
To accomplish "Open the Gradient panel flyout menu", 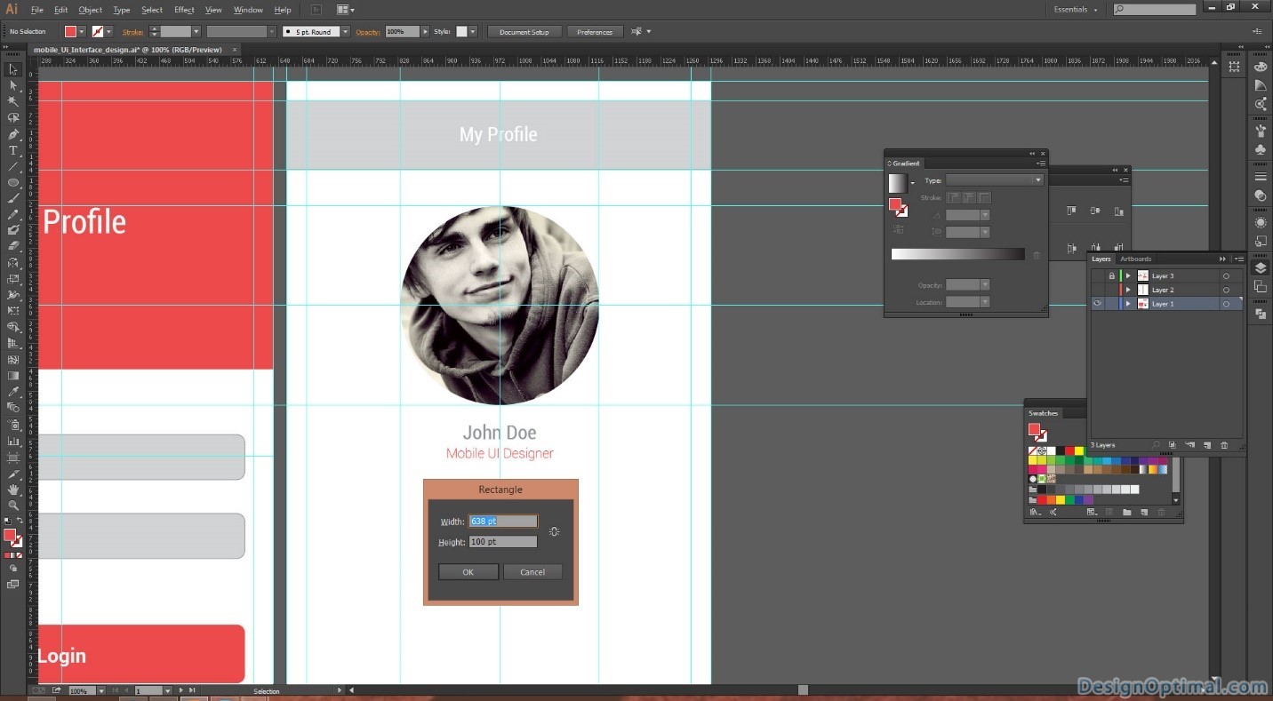I will click(x=1040, y=163).
